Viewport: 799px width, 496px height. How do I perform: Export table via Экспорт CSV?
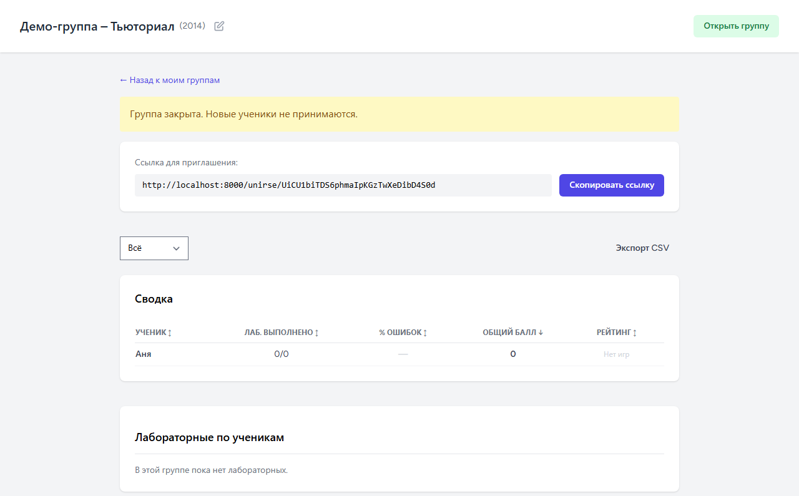(642, 248)
